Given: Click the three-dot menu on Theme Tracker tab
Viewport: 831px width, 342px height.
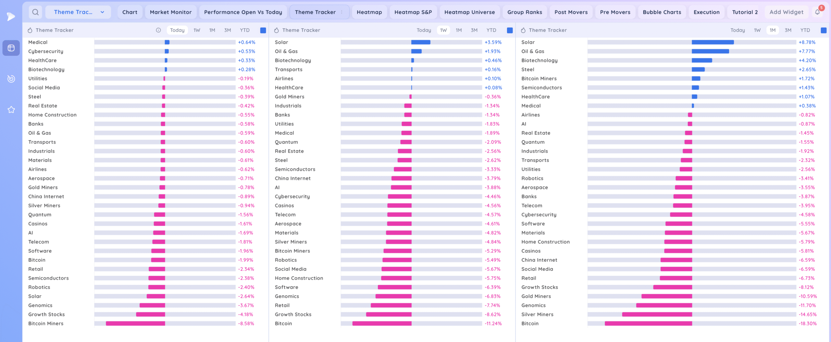Looking at the screenshot, I should coord(342,12).
